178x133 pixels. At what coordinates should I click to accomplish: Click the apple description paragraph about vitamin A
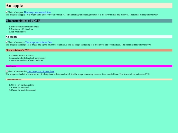[82, 15]
